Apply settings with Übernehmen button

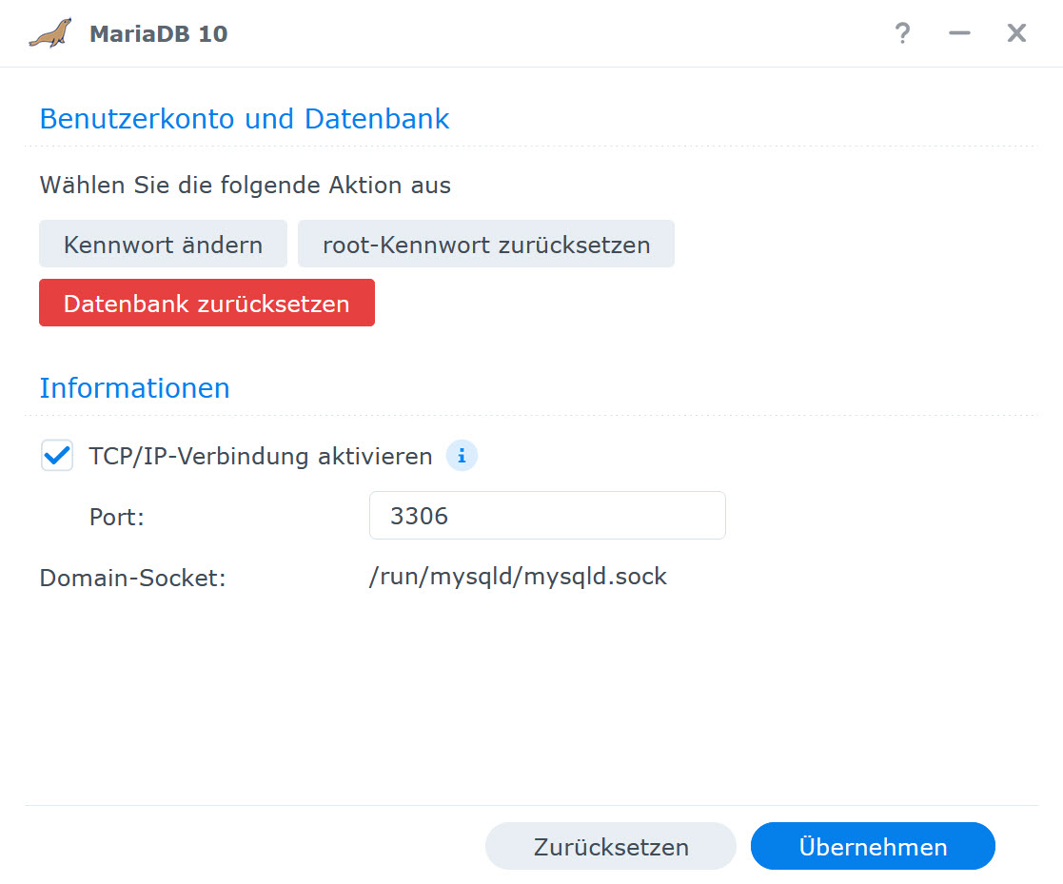pos(873,847)
